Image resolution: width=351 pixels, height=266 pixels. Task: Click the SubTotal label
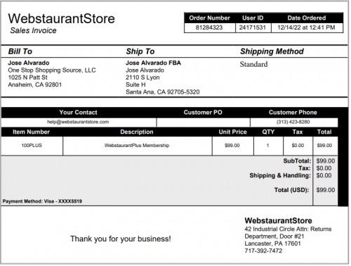(x=297, y=161)
